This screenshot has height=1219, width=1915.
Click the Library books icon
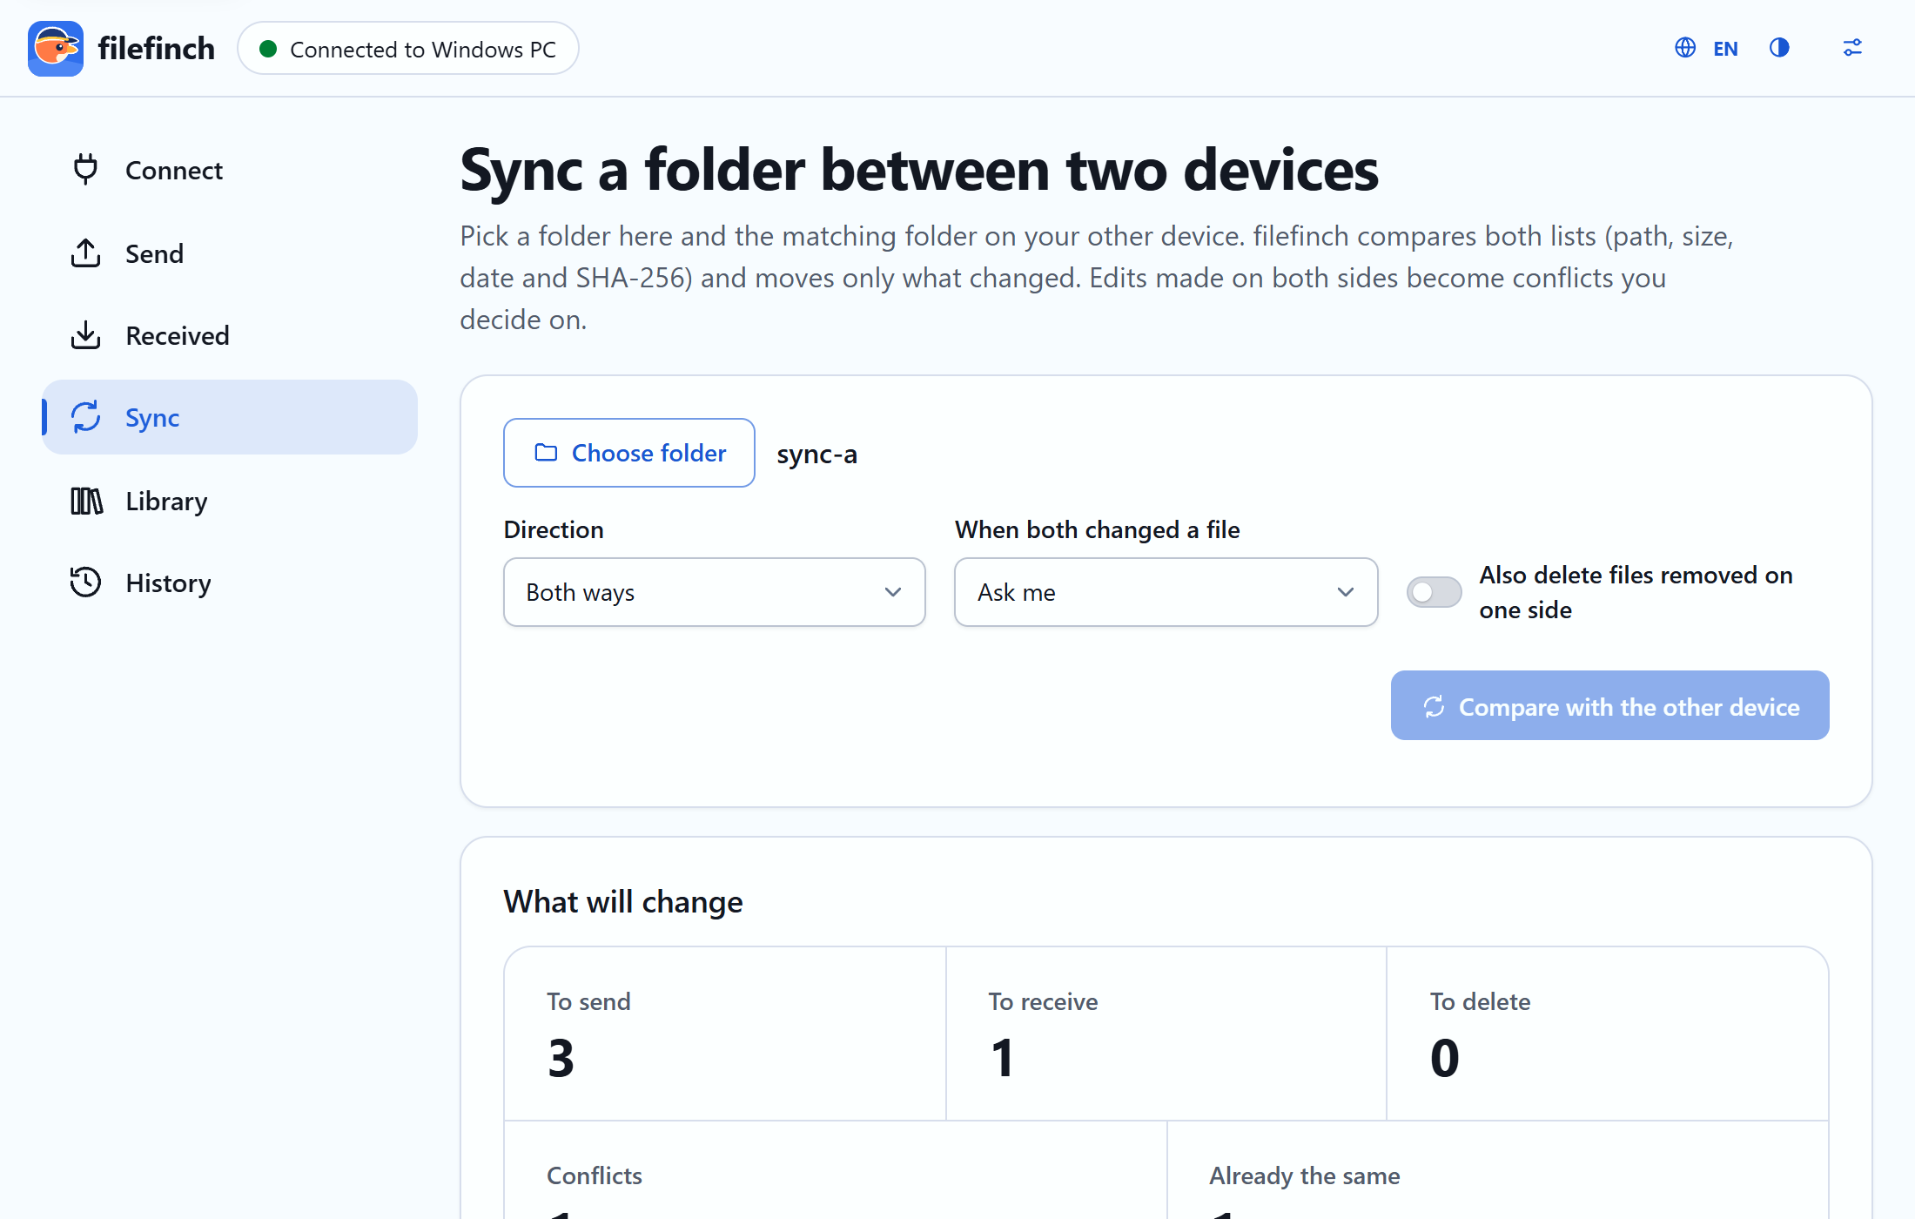[86, 501]
